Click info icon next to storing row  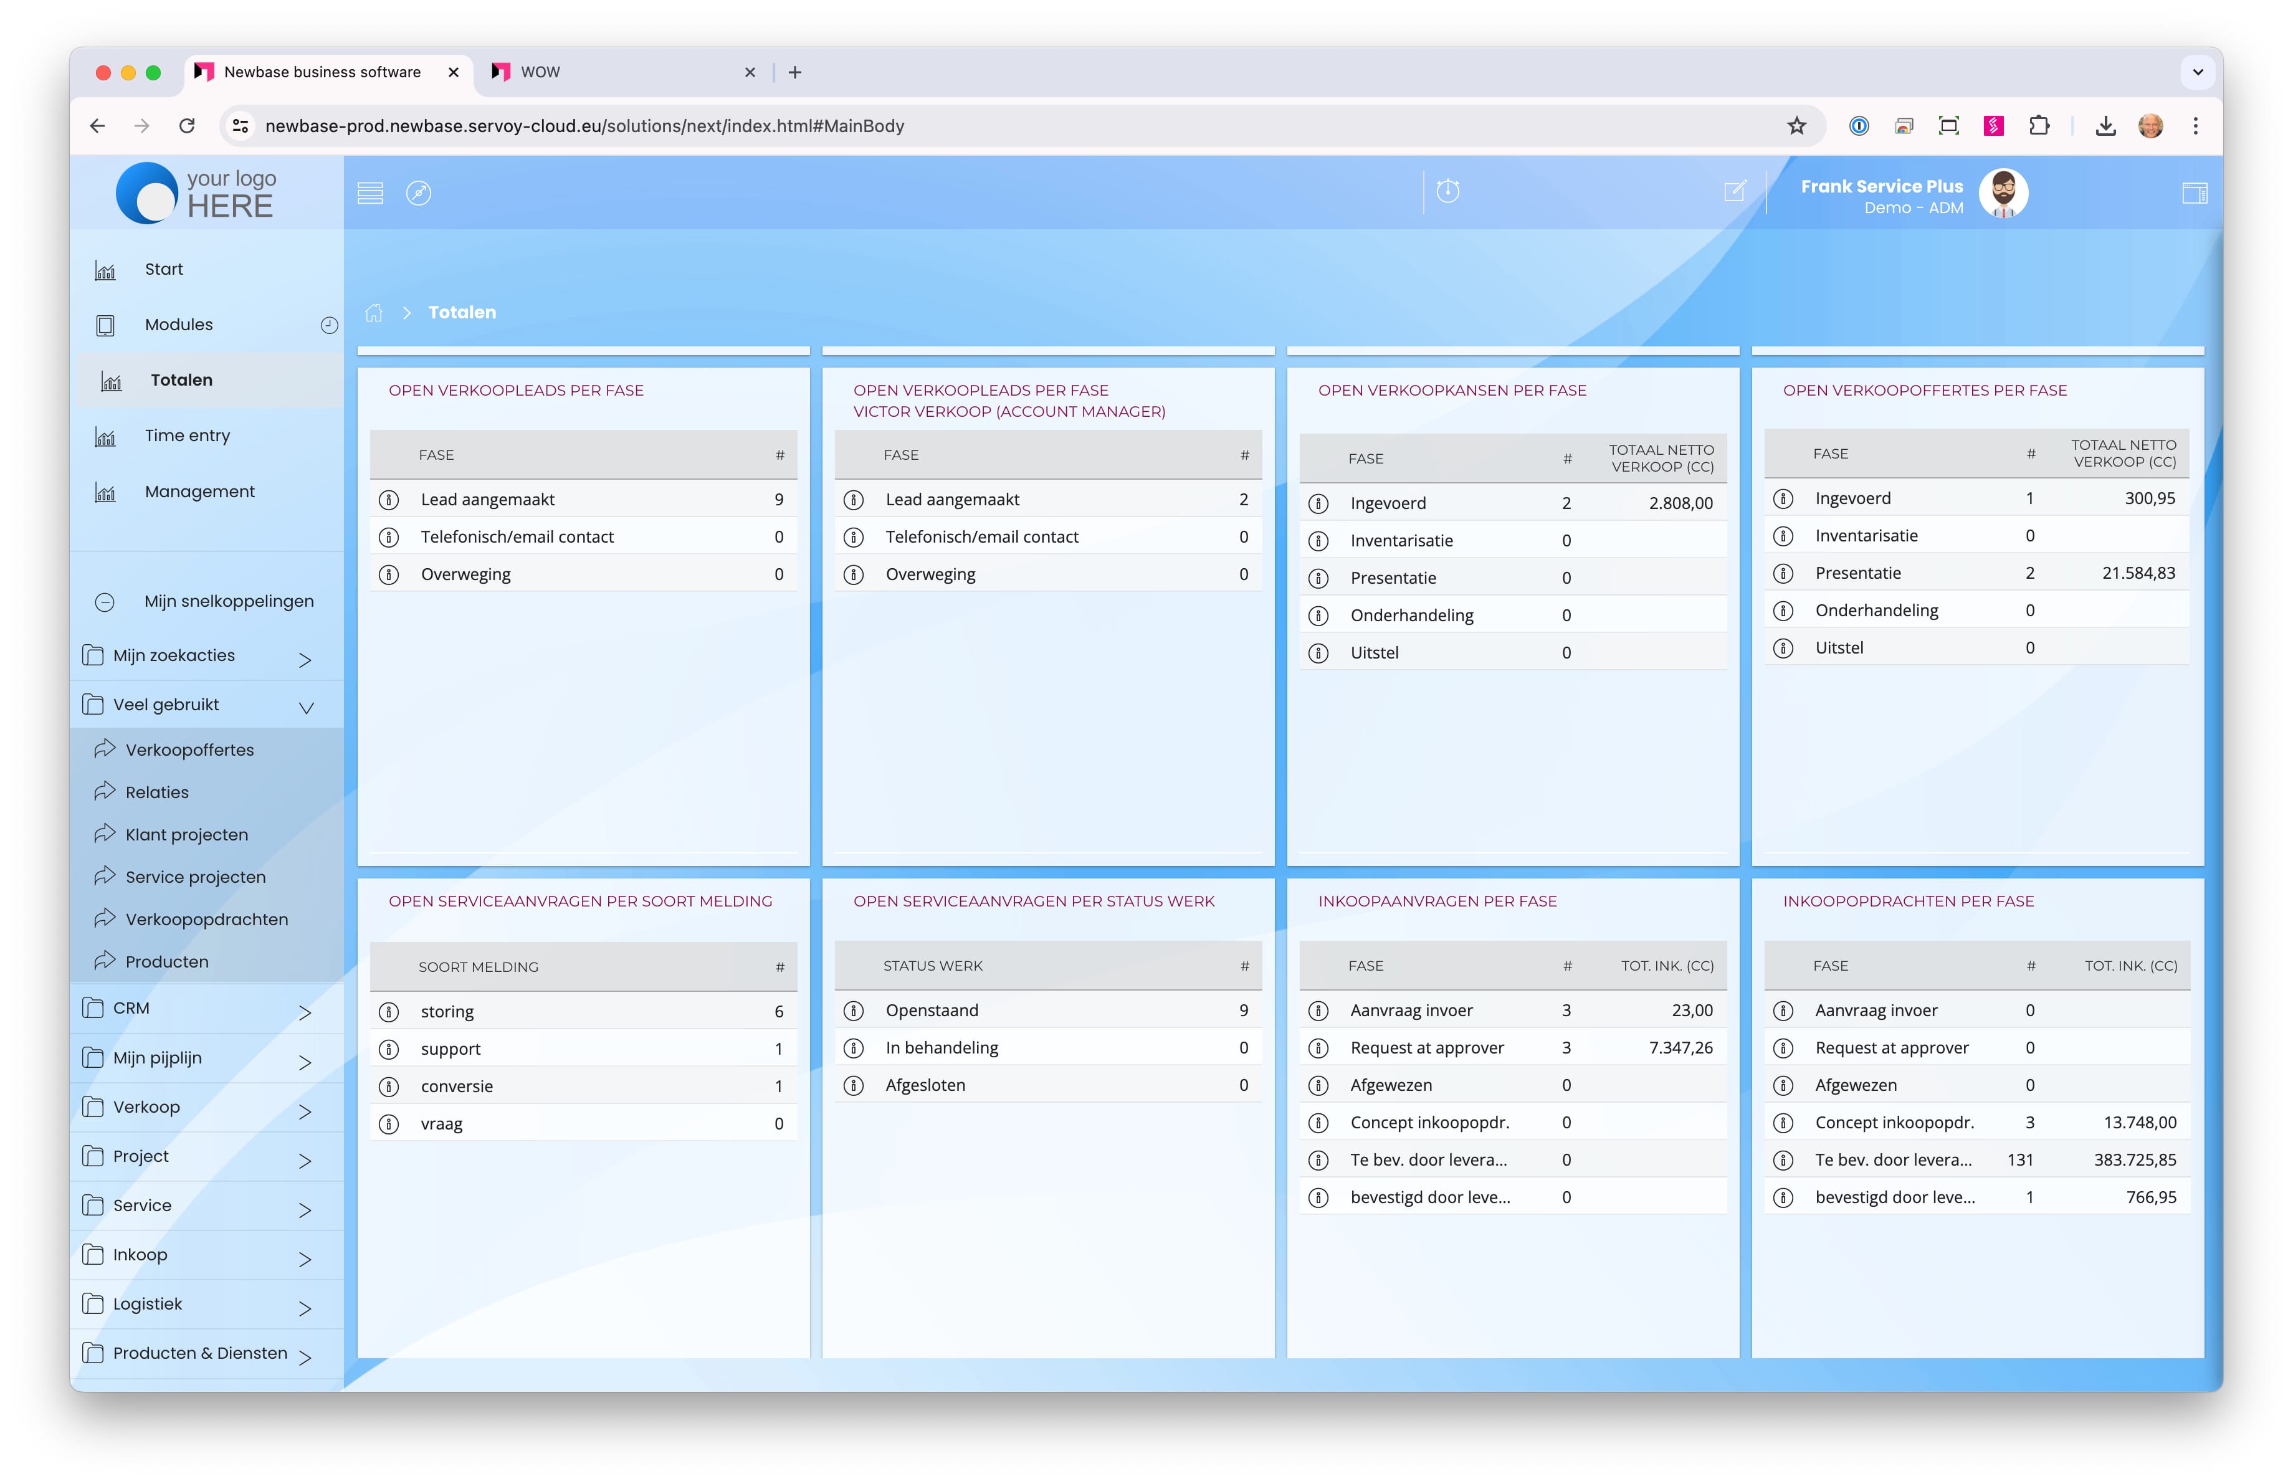[x=389, y=1012]
